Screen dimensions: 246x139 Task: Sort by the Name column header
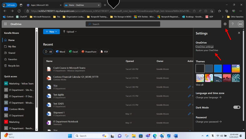[x=49, y=61]
